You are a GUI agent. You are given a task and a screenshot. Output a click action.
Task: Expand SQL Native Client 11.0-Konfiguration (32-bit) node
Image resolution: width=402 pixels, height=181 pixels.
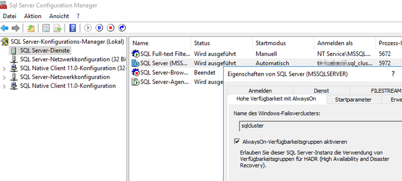pyautogui.click(x=4, y=68)
